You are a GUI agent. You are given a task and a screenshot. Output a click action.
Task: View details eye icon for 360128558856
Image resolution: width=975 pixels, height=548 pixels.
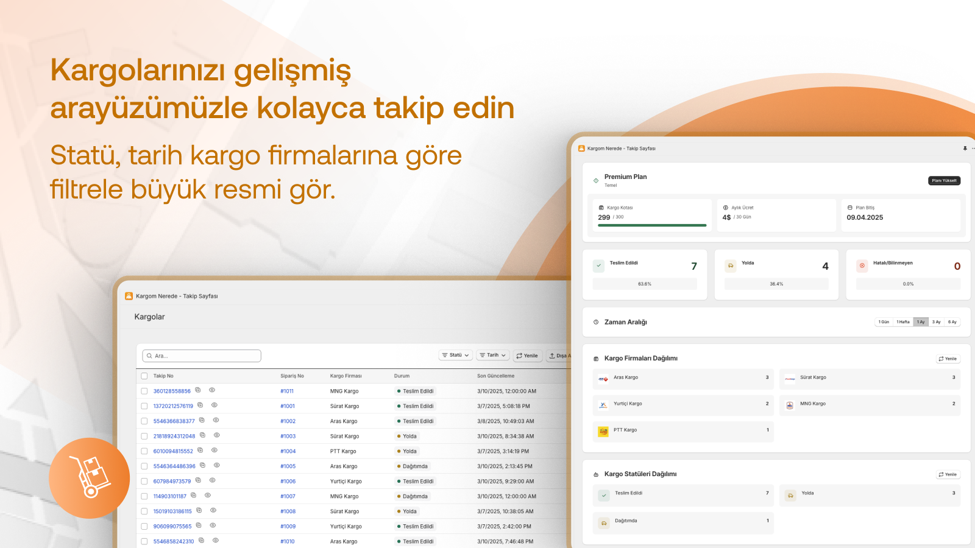pyautogui.click(x=212, y=390)
